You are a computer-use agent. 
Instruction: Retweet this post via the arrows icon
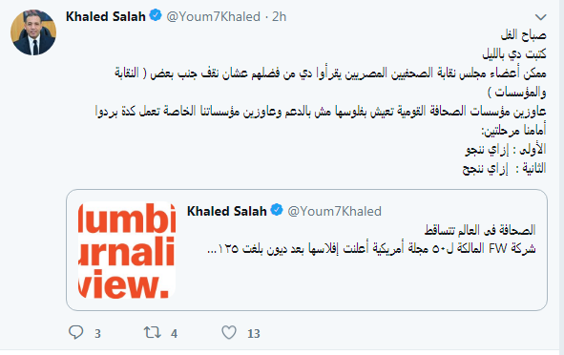[153, 332]
